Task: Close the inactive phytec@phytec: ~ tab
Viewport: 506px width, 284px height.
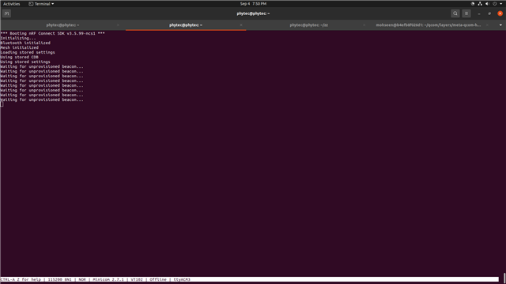Action: 118,25
